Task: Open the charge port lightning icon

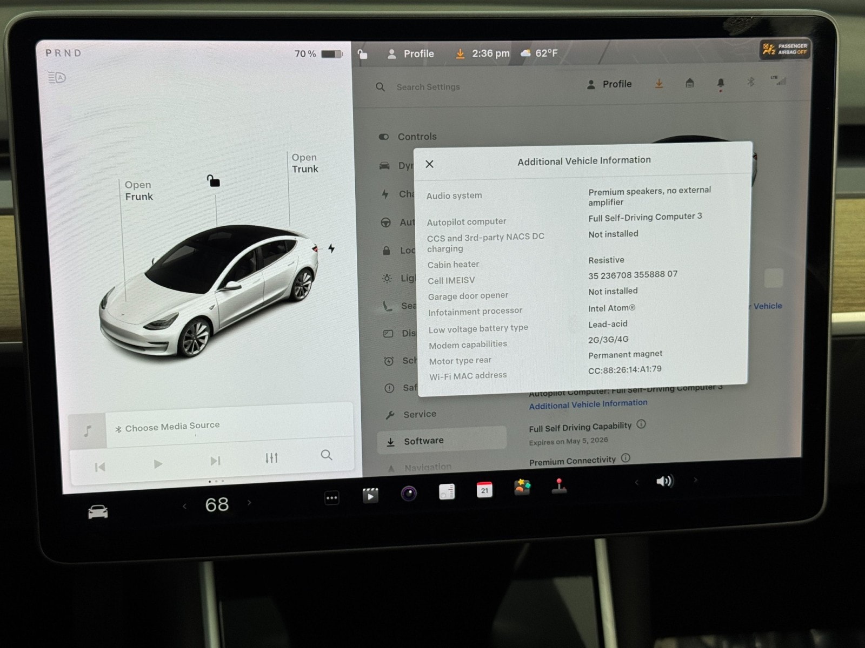Action: pos(331,248)
